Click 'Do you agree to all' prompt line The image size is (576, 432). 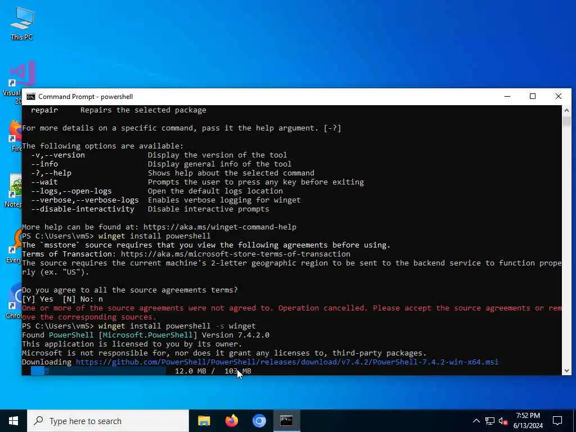click(130, 290)
